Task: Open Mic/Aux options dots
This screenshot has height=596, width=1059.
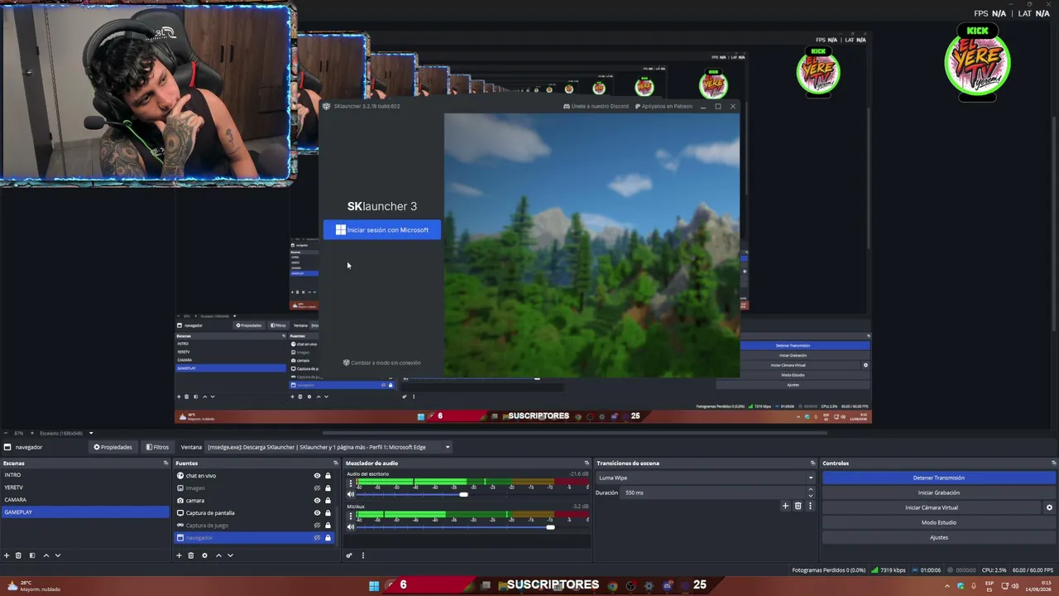Action: [351, 516]
